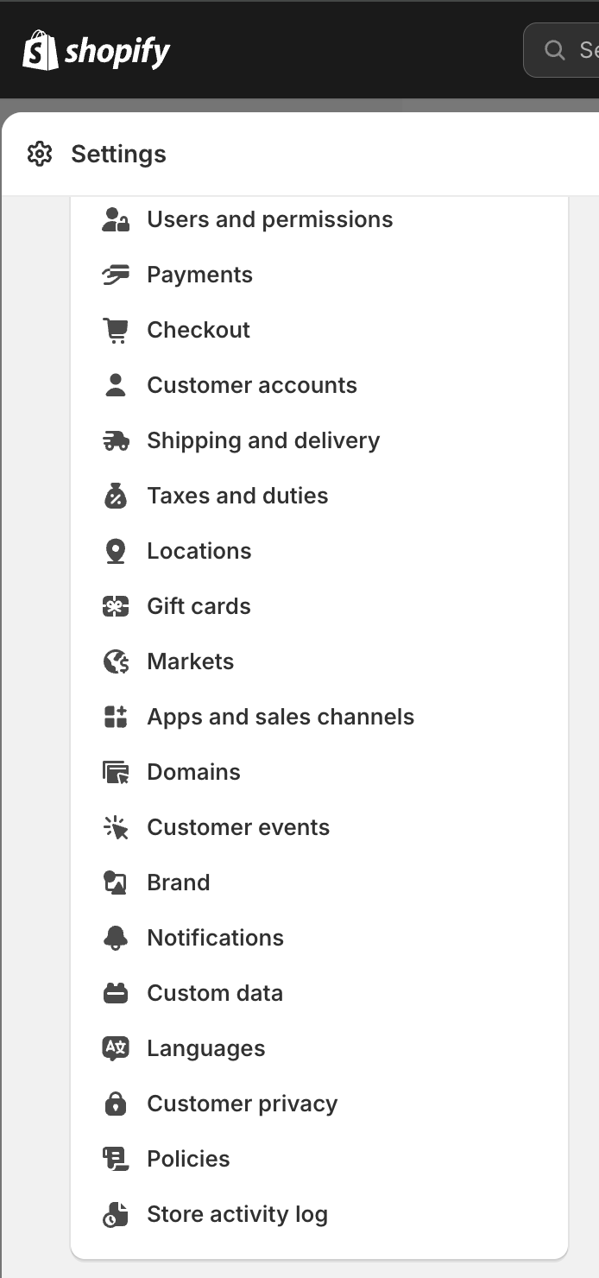Click the Settings gear icon
The width and height of the screenshot is (599, 1278).
click(40, 155)
